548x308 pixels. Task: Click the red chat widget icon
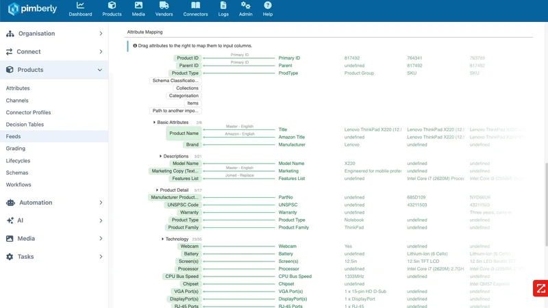click(540, 288)
